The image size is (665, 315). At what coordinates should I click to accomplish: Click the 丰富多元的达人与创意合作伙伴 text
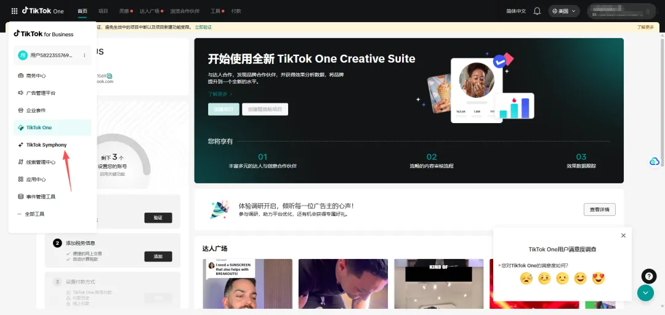coord(262,165)
